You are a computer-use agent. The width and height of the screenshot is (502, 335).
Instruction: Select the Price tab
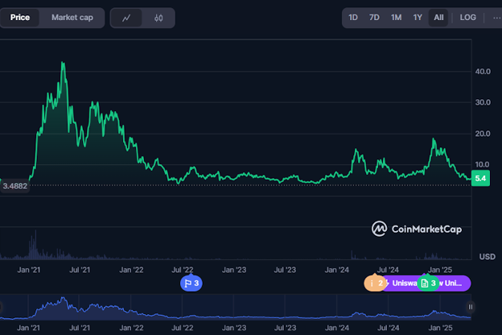(21, 18)
